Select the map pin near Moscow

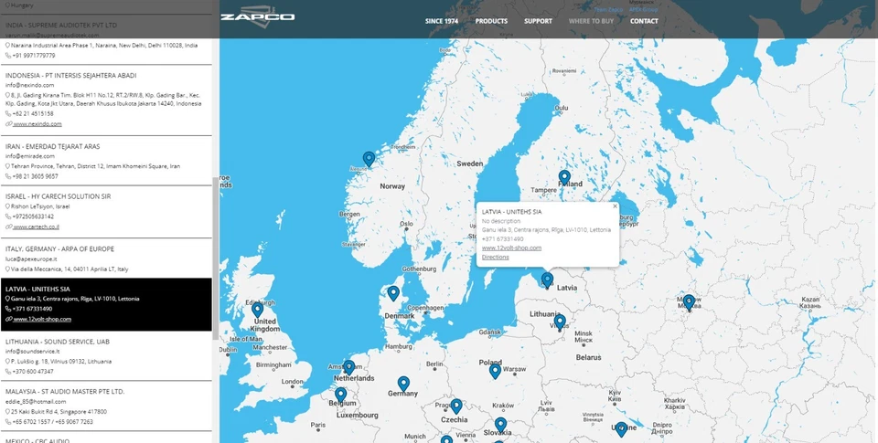[689, 301]
